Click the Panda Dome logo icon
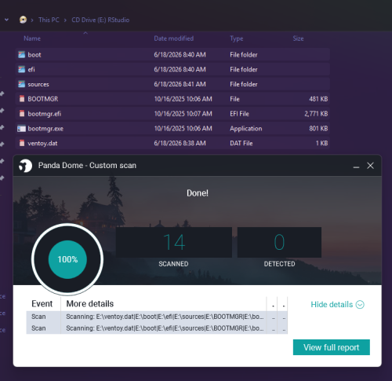Screen dimensions: 392x381 (x=25, y=166)
